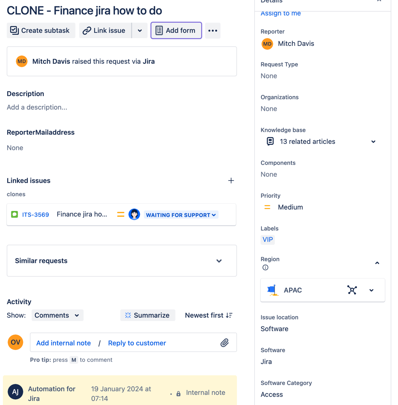The height and width of the screenshot is (405, 398).
Task: Click the graph icon next to APAC
Action: pos(352,290)
